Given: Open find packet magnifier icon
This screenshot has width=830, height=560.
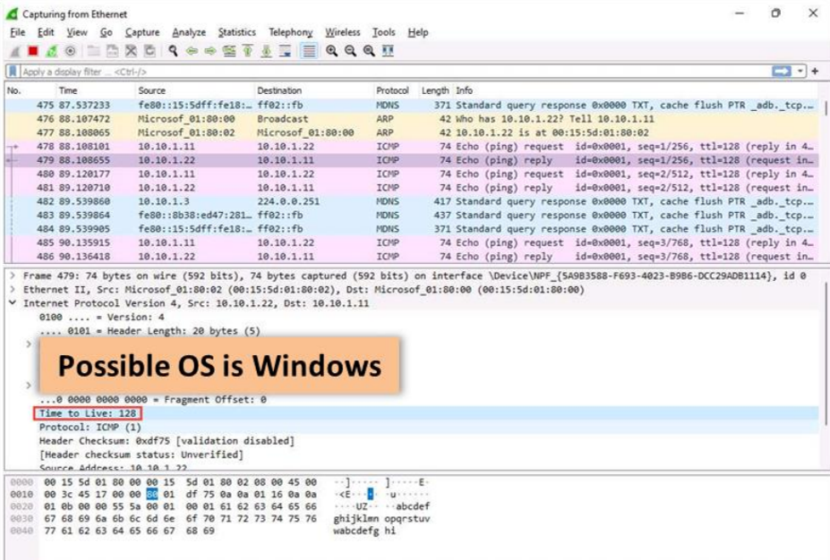Looking at the screenshot, I should 173,51.
